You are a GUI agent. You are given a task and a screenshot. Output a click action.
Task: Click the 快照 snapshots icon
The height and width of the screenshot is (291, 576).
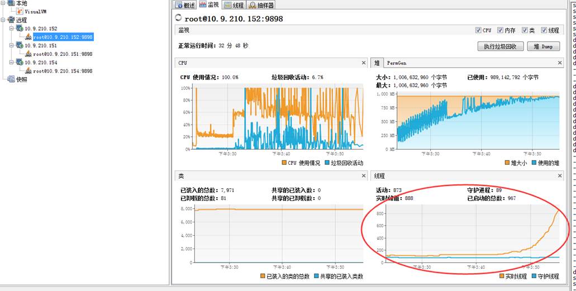pos(11,79)
